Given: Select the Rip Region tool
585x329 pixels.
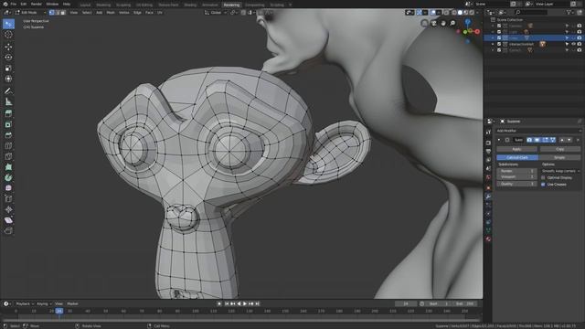Looking at the screenshot, I should click(x=8, y=231).
